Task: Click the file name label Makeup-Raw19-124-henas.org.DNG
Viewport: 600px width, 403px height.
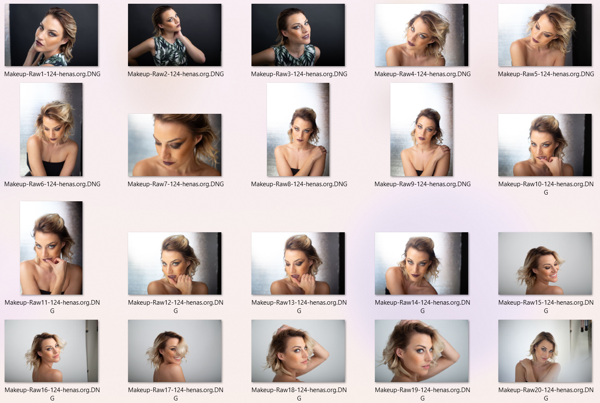Action: [x=423, y=394]
